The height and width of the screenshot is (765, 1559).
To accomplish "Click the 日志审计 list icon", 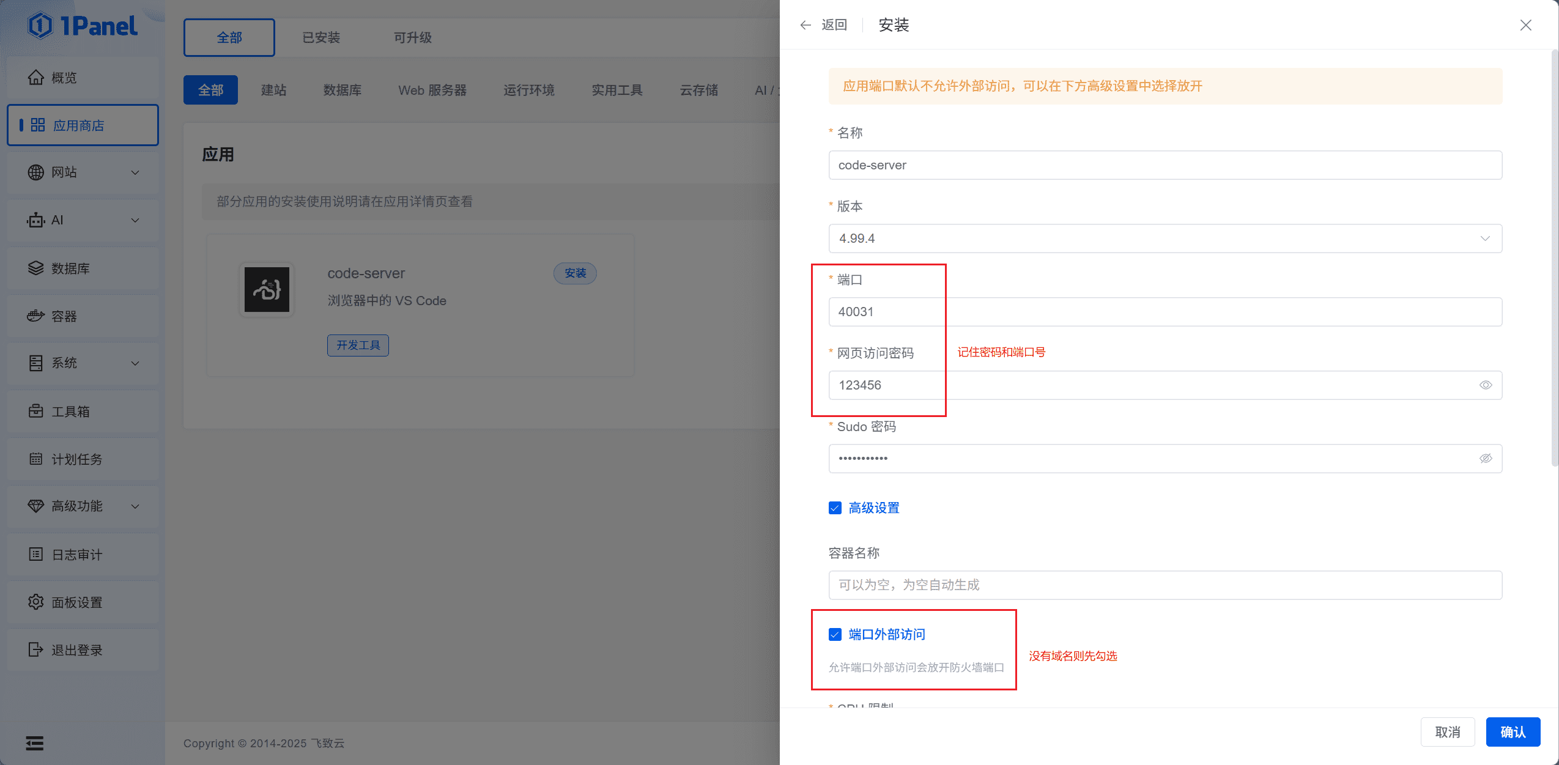I will (x=36, y=554).
